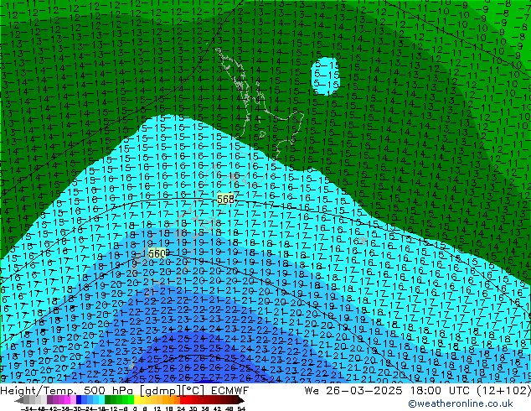Click the yellow swatch in the colour legend
This screenshot has height=411, width=531.
(137, 400)
